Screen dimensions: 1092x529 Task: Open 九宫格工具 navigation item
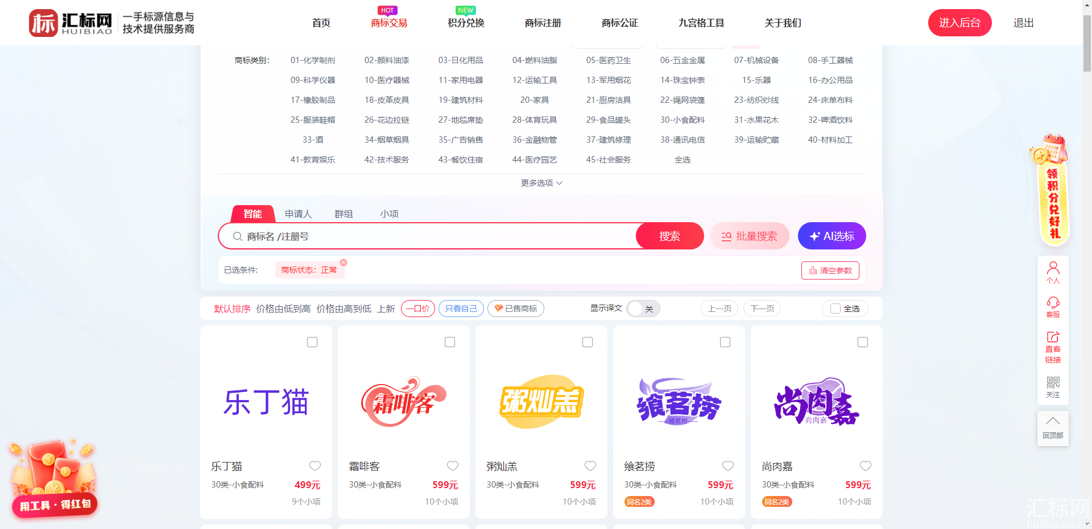(701, 23)
